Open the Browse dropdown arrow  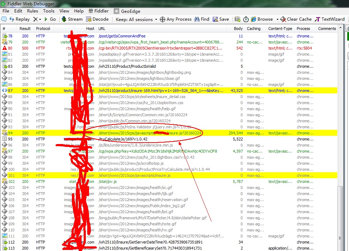[x=277, y=19]
